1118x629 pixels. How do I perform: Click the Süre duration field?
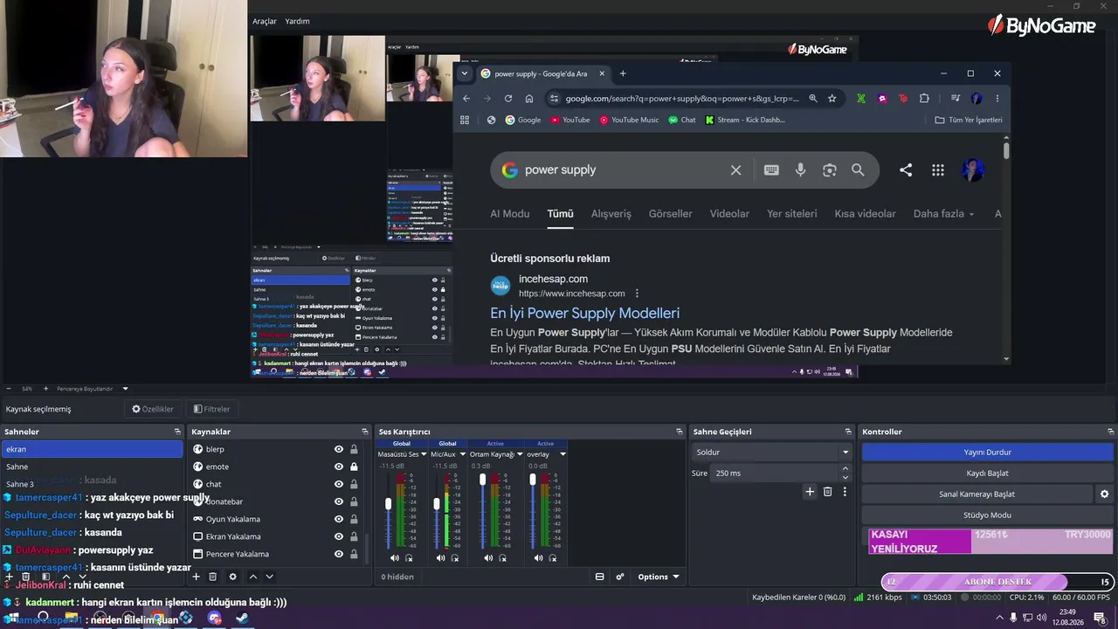click(776, 473)
